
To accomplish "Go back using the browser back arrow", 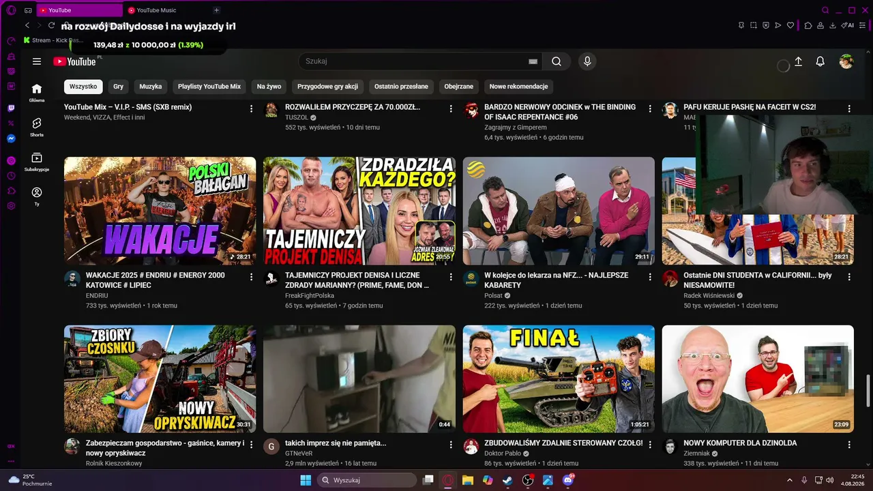I will pos(27,25).
